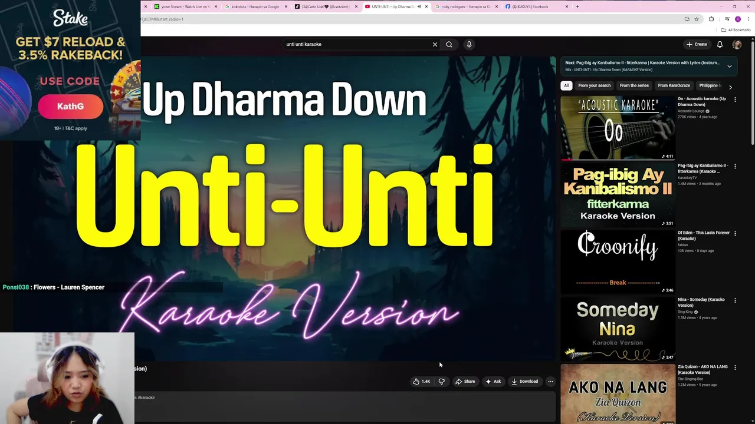
Task: Open the Chrome extensions puzzle icon
Action: 711,19
